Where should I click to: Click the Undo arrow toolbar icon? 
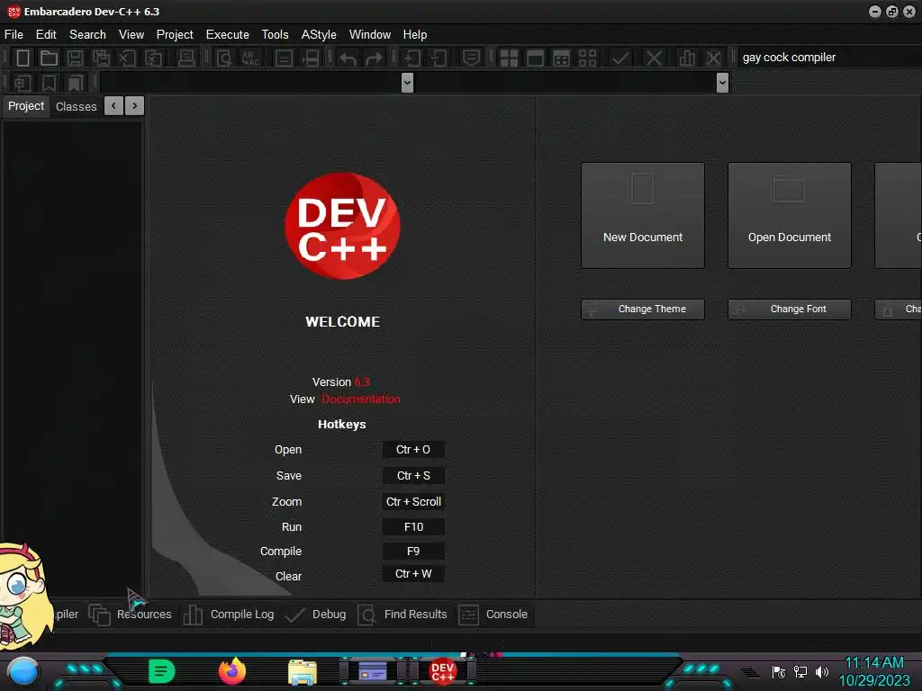click(x=348, y=58)
